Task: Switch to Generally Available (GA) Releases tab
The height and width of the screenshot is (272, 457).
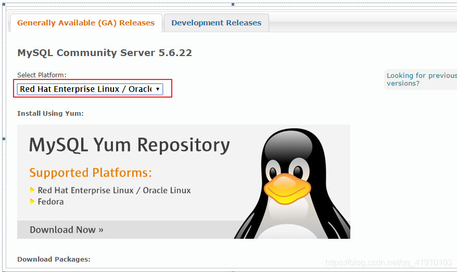Action: click(x=86, y=23)
